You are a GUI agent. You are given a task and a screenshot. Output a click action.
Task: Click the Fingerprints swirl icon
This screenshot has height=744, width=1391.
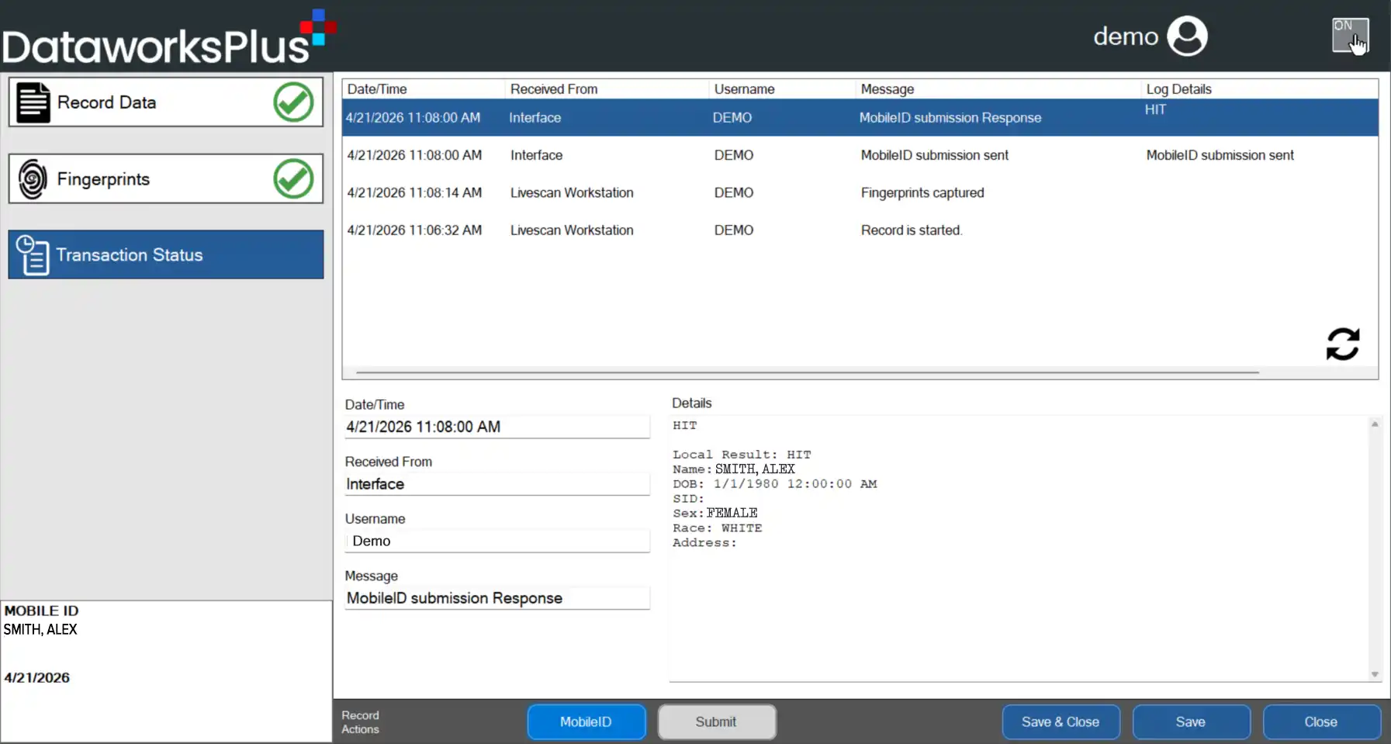[33, 179]
